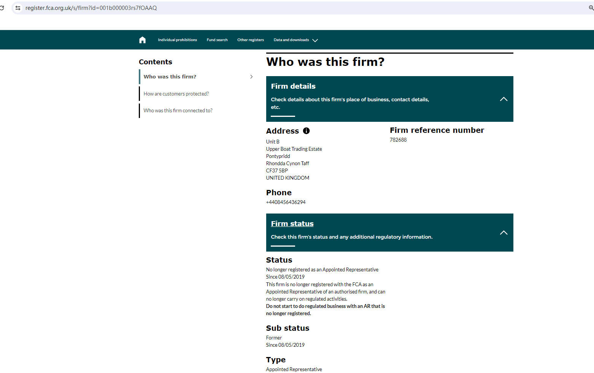Open Individual prohibitions page
The width and height of the screenshot is (594, 373).
click(178, 40)
